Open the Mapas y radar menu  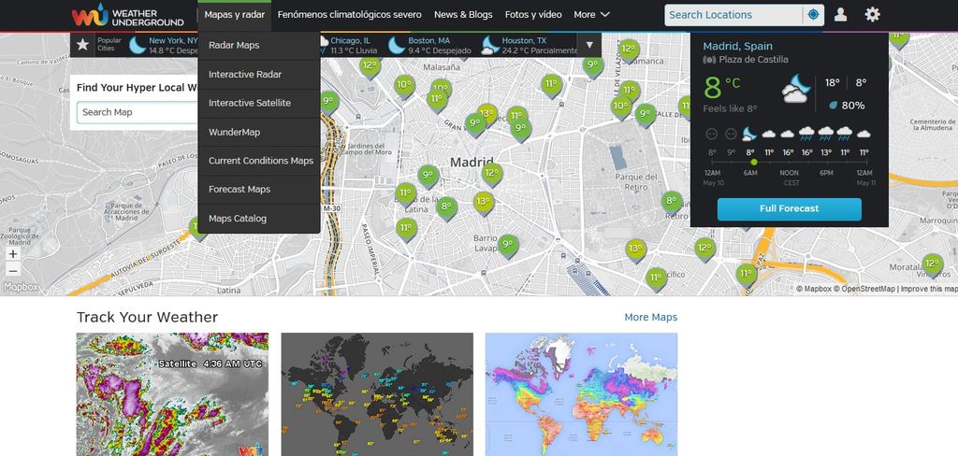[x=235, y=15]
